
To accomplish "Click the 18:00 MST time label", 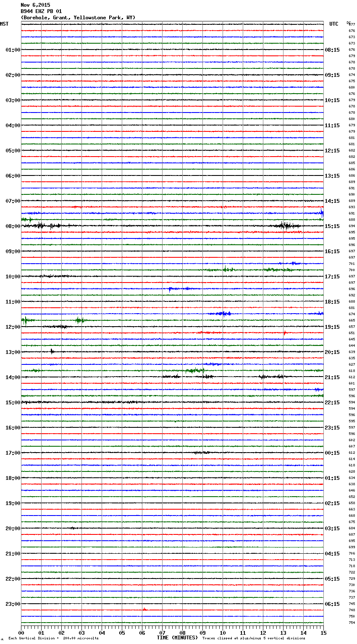I will click(13, 478).
